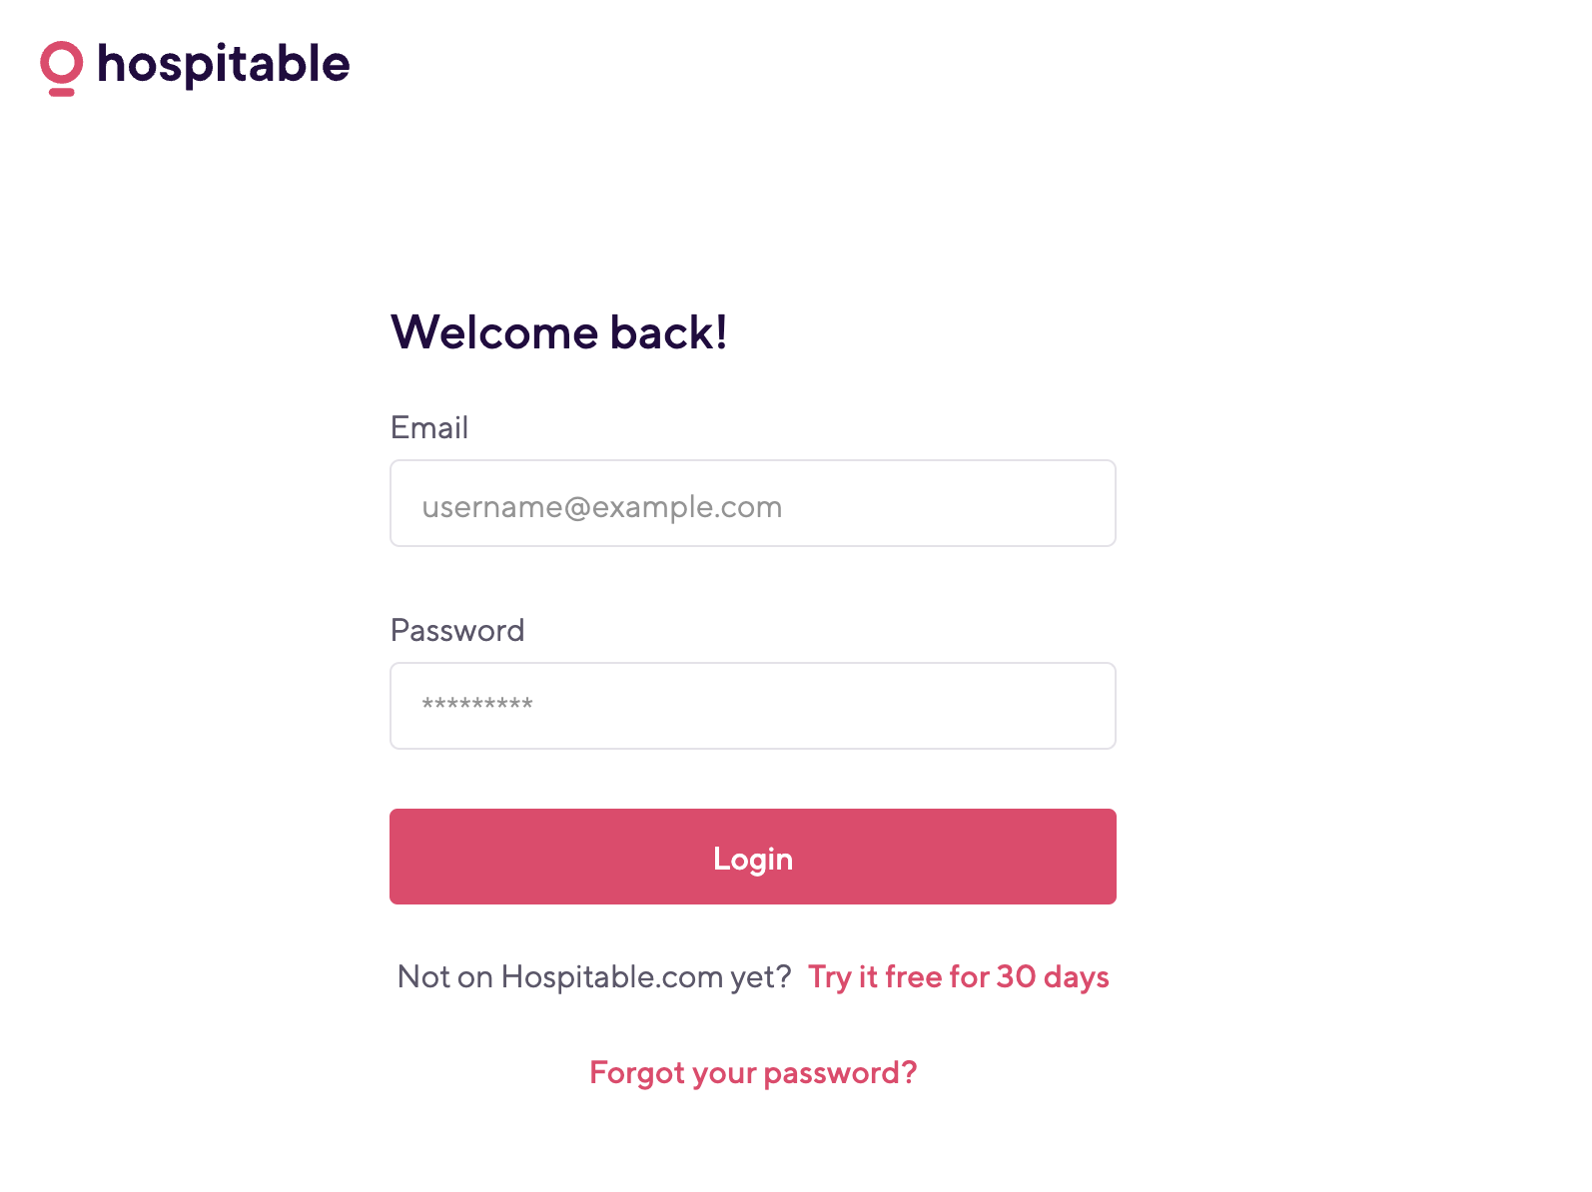Click the Password label above the field

[457, 630]
